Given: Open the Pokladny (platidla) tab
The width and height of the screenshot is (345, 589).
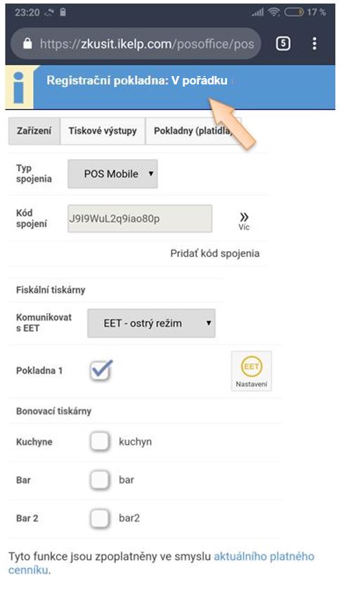Looking at the screenshot, I should [x=193, y=131].
